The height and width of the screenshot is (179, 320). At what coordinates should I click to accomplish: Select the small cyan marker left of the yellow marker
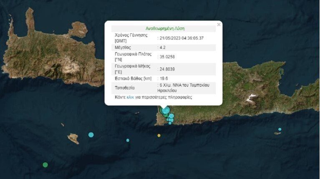(128, 140)
